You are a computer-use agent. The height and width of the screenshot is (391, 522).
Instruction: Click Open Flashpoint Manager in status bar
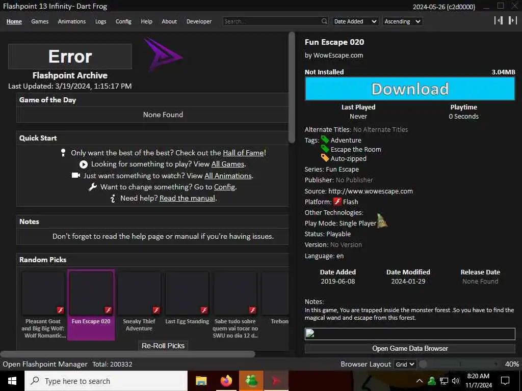point(45,364)
